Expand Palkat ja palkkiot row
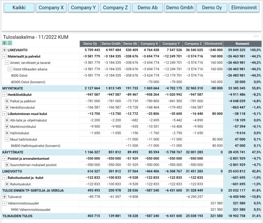Viewport: 263px width, 223px height. 7,101
